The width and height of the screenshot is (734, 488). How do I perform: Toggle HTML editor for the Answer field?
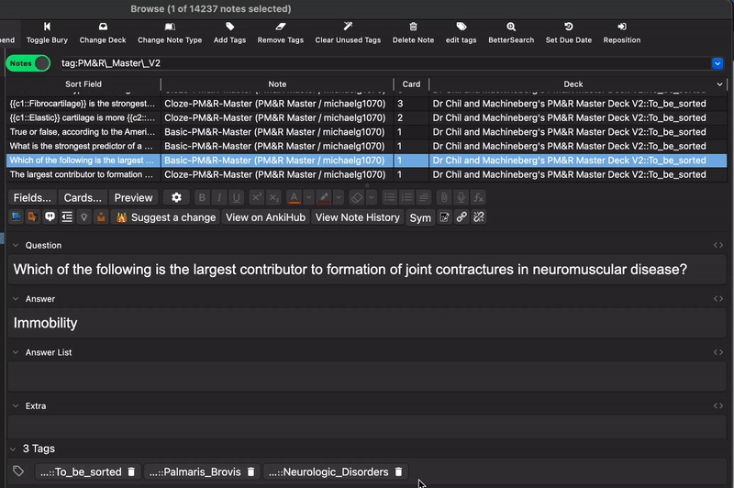pyautogui.click(x=718, y=299)
